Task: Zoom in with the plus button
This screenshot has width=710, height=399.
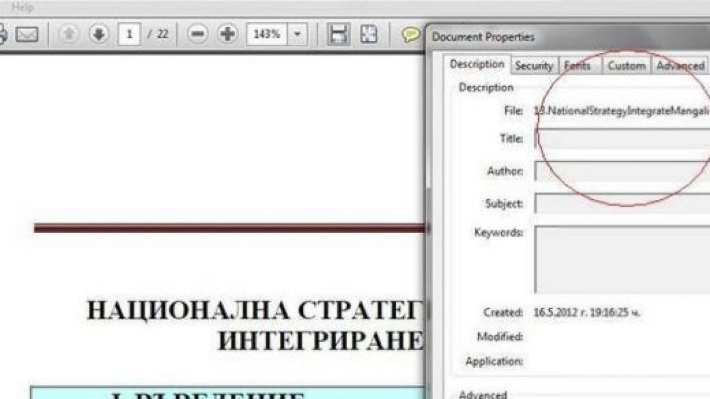Action: [x=227, y=34]
